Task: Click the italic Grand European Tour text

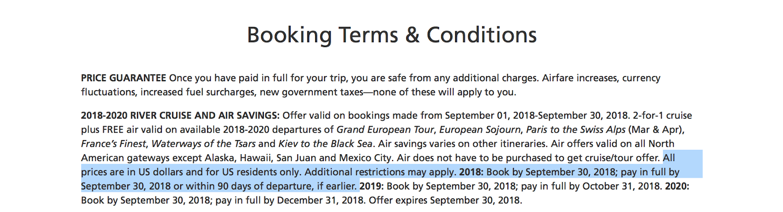Action: coord(385,130)
